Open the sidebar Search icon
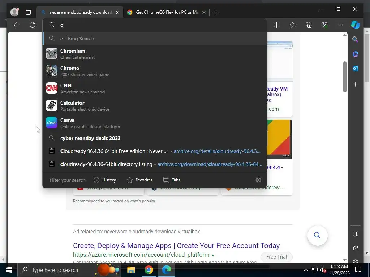The height and width of the screenshot is (277, 370). coord(355,39)
